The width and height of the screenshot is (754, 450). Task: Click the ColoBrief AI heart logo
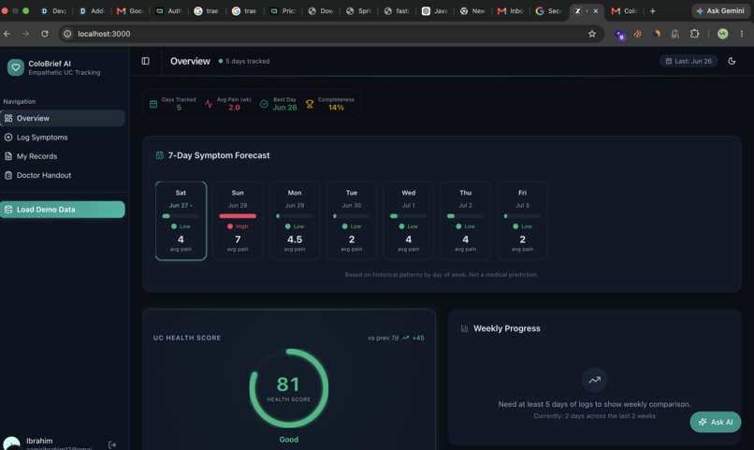[x=15, y=67]
